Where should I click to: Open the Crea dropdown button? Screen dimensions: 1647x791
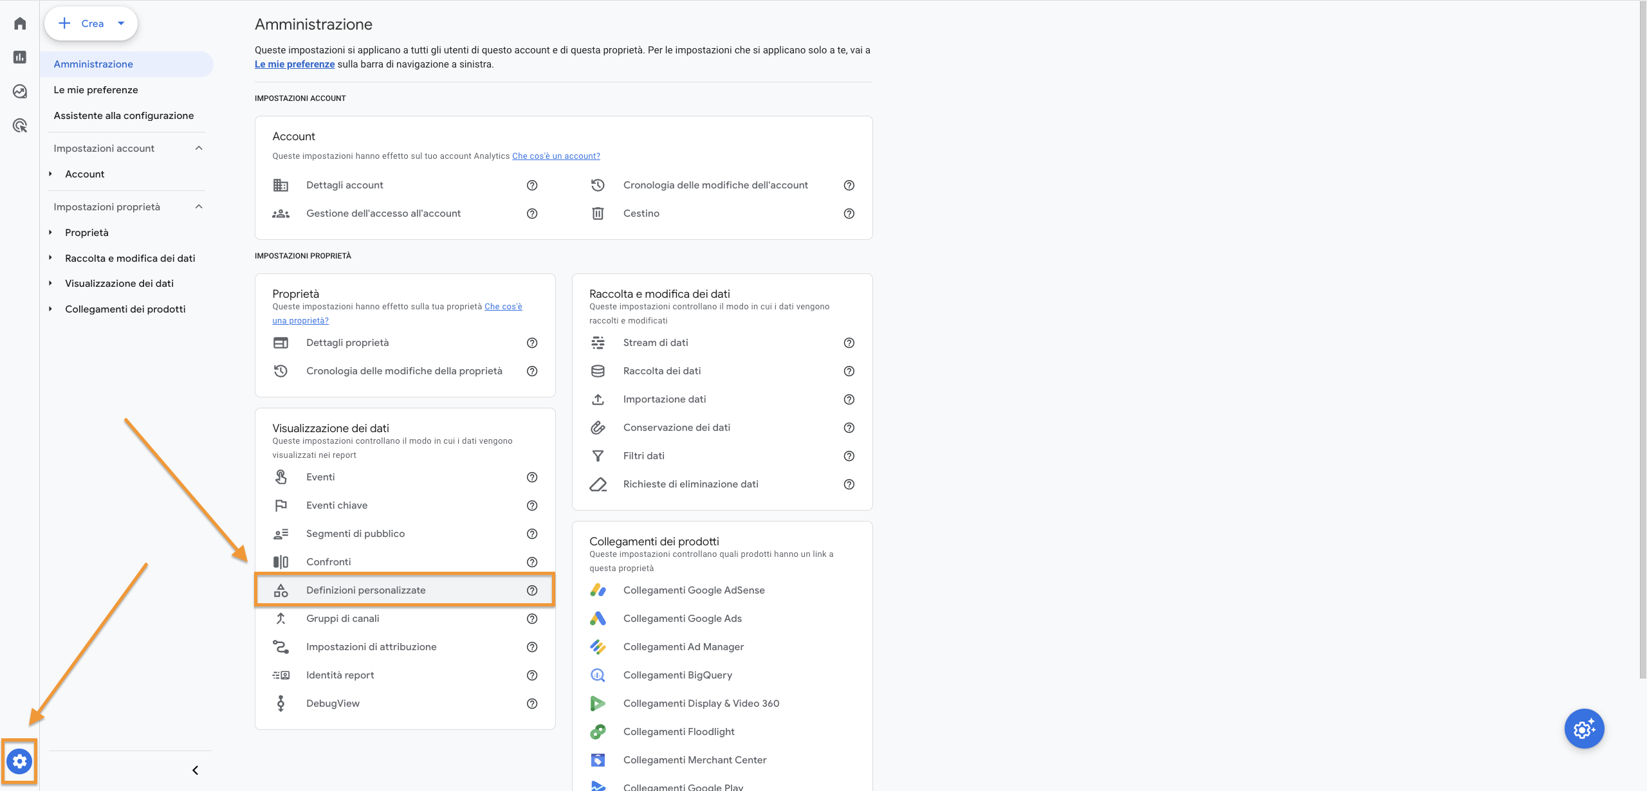(91, 24)
